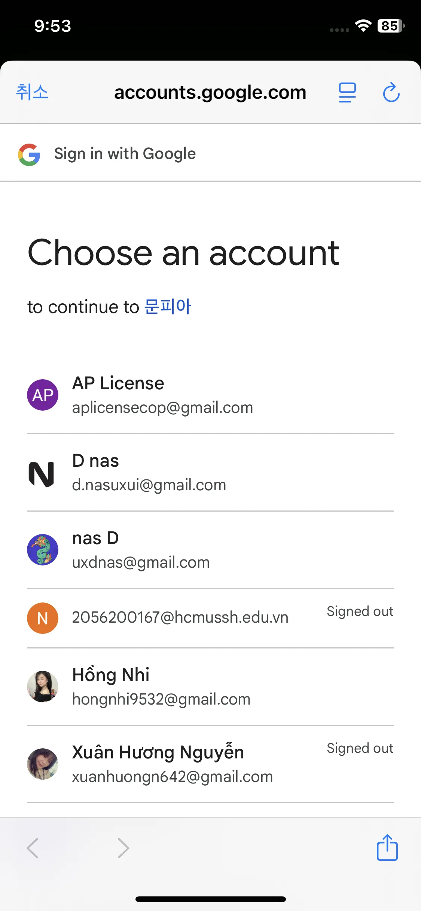Screen dimensions: 421x911
Task: Tap the orange N avatar
Action: pyautogui.click(x=43, y=618)
